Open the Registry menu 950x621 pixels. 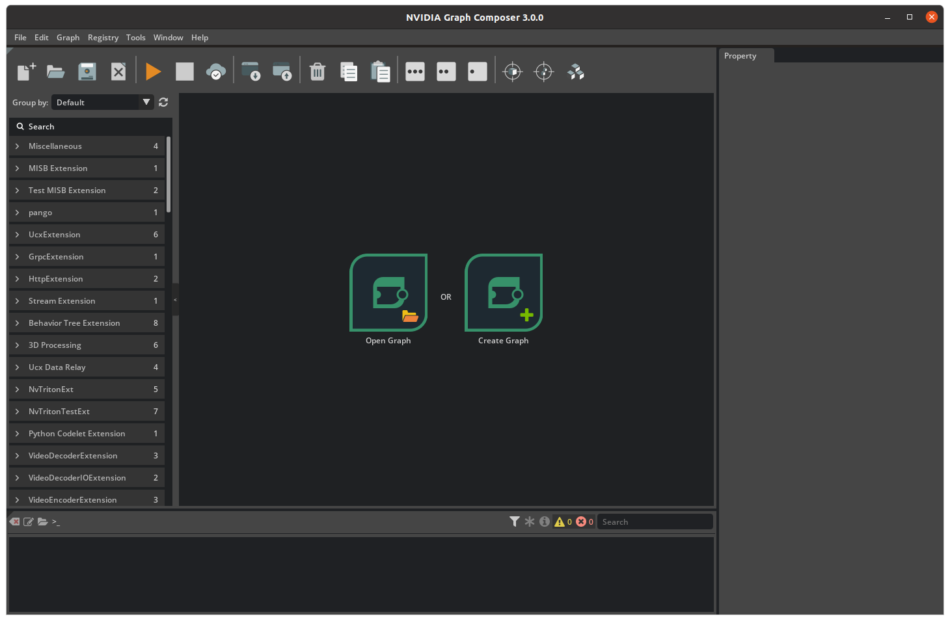(x=103, y=37)
